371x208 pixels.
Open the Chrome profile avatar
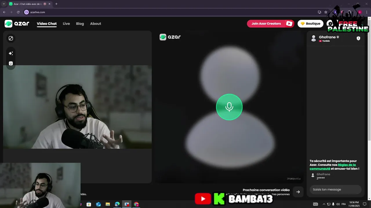(x=360, y=12)
